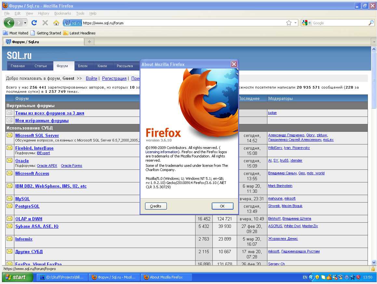Click inside the URL address field
The image size is (377, 284).
click(182, 23)
